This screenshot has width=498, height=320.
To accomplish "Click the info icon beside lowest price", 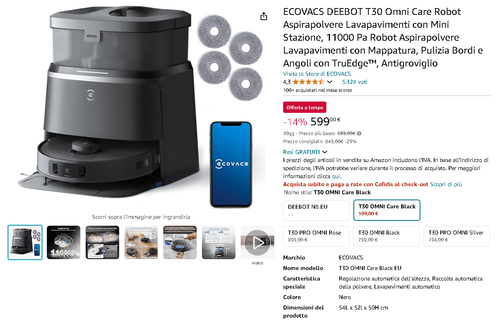I will (359, 133).
